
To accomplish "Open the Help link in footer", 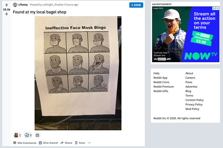I will coord(156,73).
